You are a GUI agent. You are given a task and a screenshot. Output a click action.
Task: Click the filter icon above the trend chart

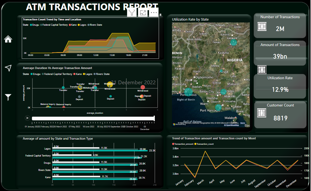pos(132,13)
